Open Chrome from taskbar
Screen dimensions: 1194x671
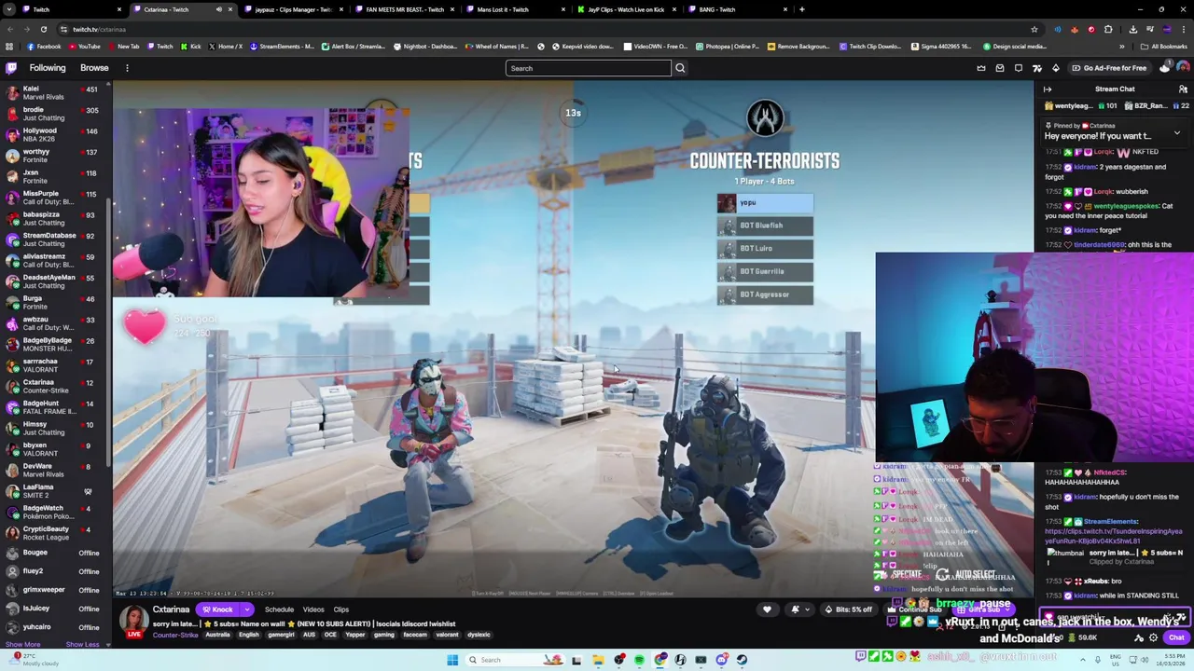click(660, 660)
